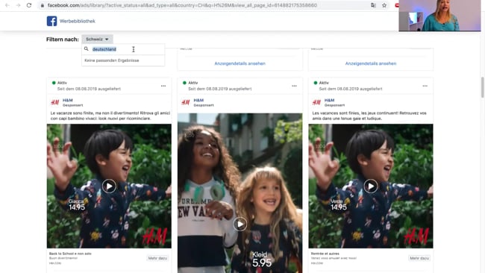Go forward using browser forward arrow
Viewport: 485px width, 273px height.
pyautogui.click(x=18, y=5)
